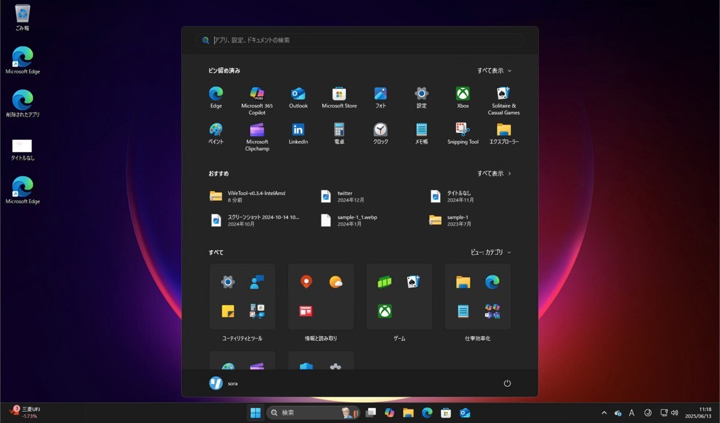Expand おすすめ すべて表示 list
This screenshot has height=423, width=720.
pos(494,174)
